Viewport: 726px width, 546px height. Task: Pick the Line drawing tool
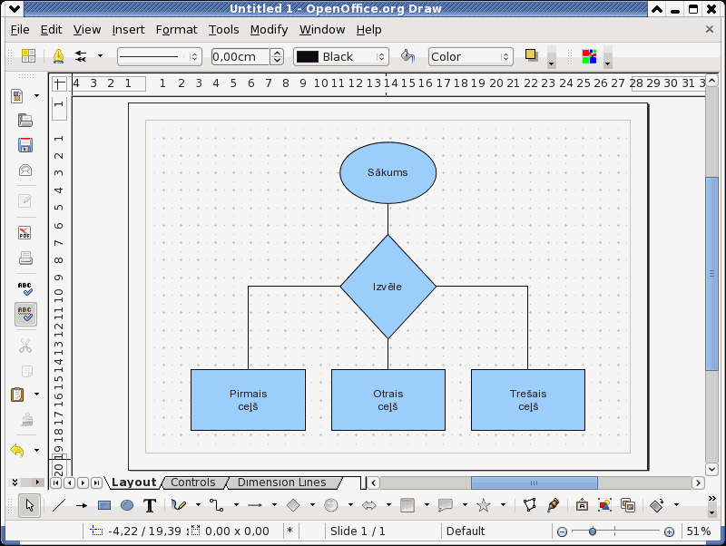pyautogui.click(x=59, y=505)
